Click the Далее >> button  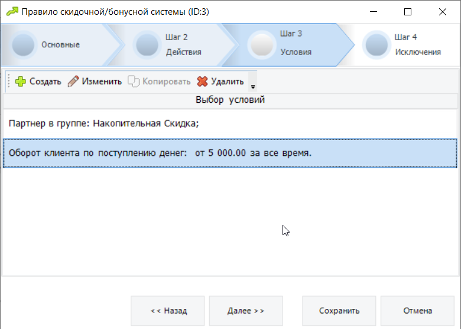coord(246,311)
